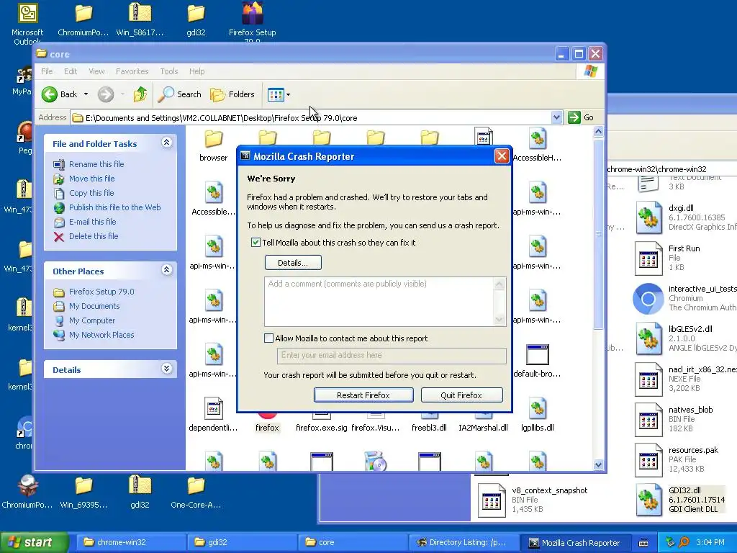The height and width of the screenshot is (553, 737).
Task: Select dxgi.dll icon in chrome-win32 window
Action: (x=648, y=217)
